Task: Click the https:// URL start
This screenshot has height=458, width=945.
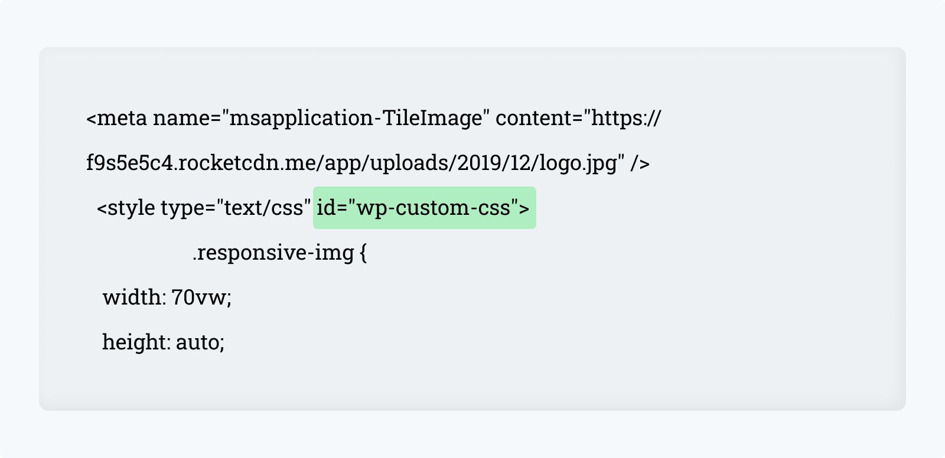Action: (626, 118)
